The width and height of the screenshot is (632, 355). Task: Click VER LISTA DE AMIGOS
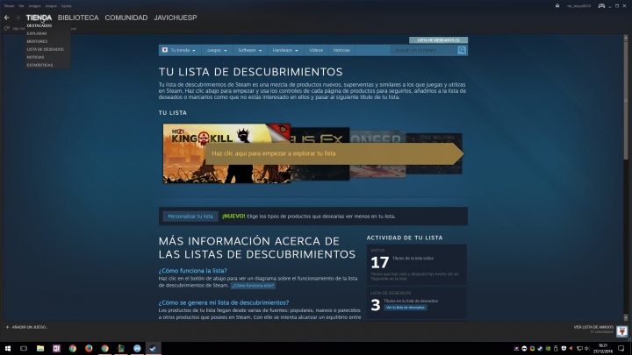pyautogui.click(x=593, y=327)
